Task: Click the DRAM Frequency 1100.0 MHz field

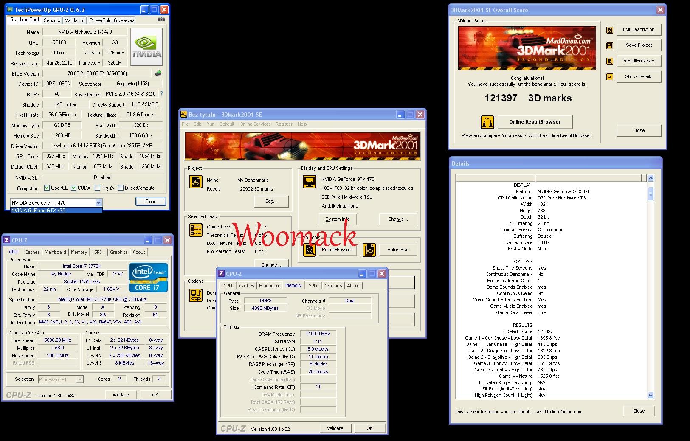Action: pyautogui.click(x=318, y=334)
